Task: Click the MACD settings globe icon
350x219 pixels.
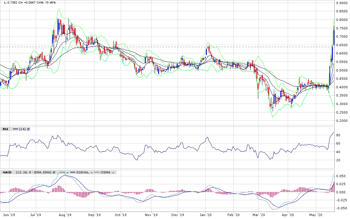Action: point(54,172)
